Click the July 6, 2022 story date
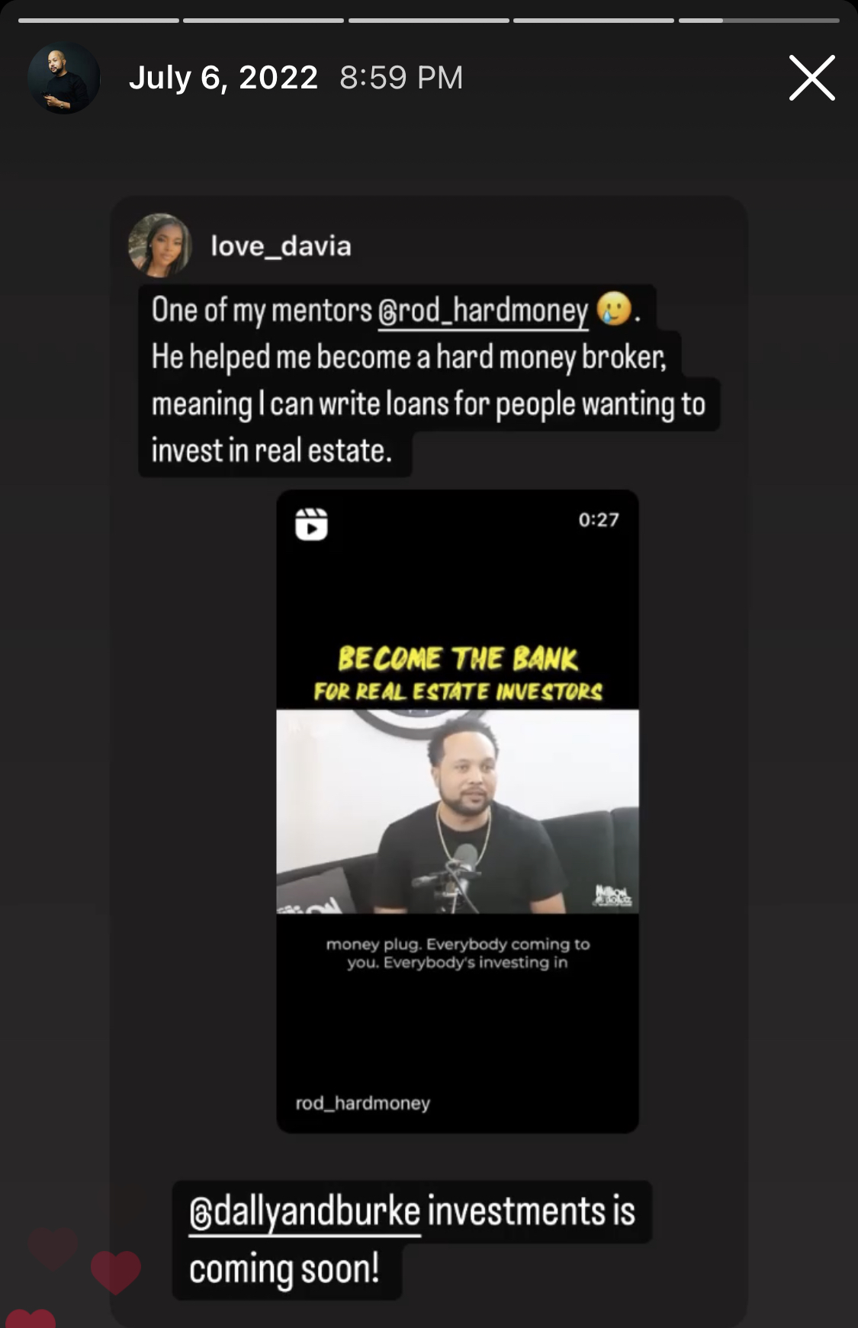 pos(223,78)
